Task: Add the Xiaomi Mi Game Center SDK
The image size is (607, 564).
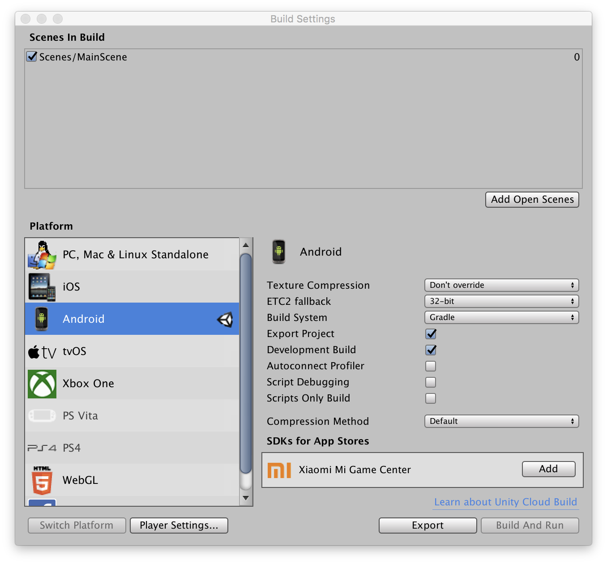Action: tap(548, 469)
